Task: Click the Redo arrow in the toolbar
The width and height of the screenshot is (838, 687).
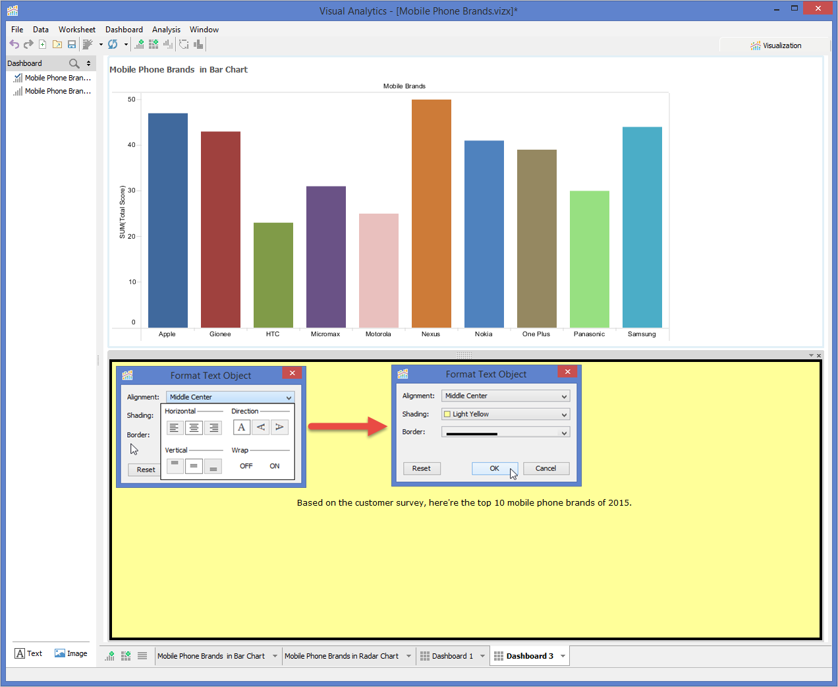Action: pyautogui.click(x=28, y=44)
